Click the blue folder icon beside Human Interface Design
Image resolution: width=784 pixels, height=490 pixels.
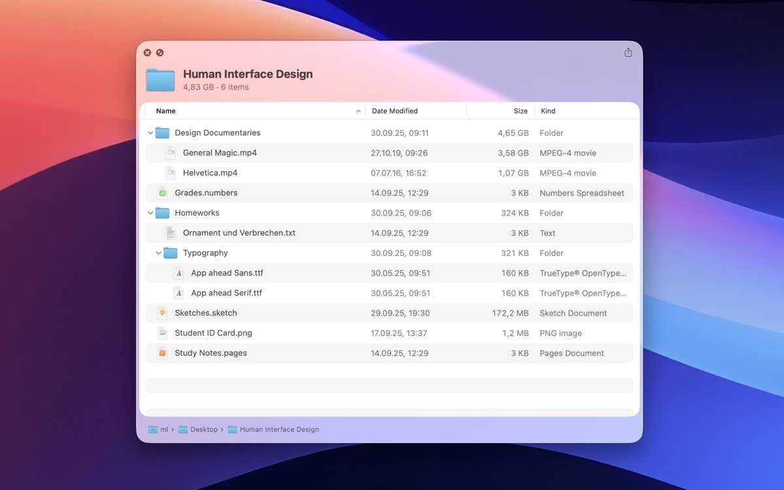coord(160,79)
